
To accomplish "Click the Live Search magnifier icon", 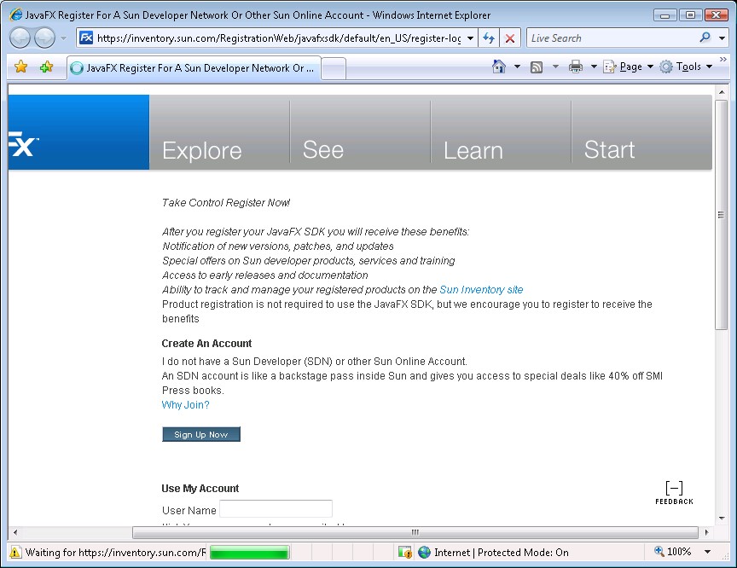I will (705, 38).
